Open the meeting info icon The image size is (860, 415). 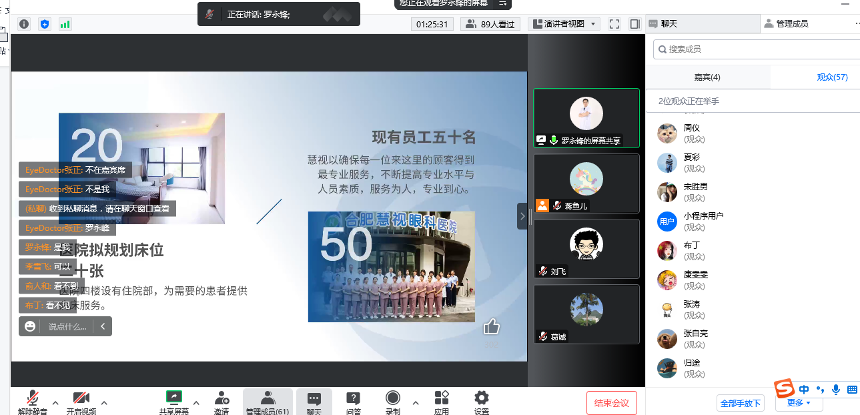[x=24, y=24]
